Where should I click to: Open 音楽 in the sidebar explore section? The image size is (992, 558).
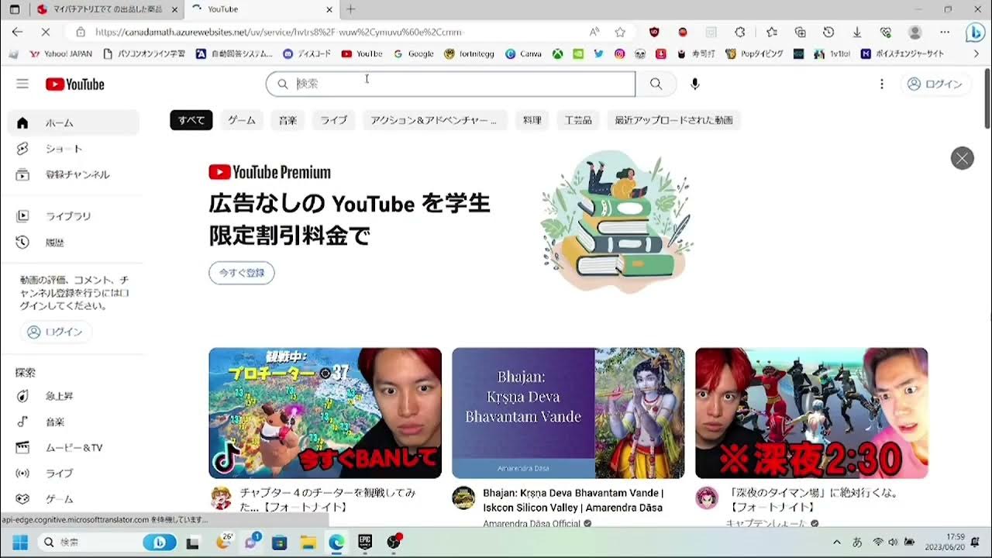[x=74, y=422]
